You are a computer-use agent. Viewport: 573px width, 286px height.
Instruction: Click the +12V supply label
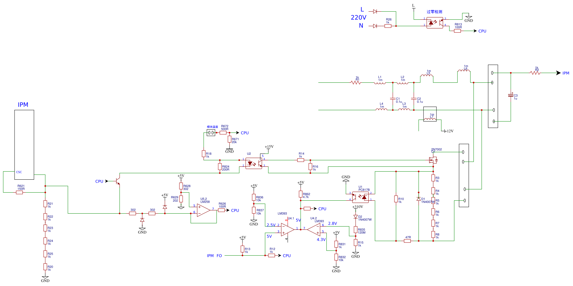449,131
